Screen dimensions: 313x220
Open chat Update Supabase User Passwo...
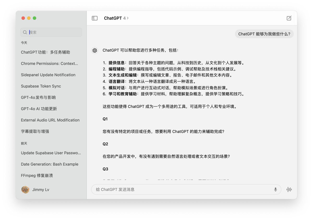(x=51, y=153)
